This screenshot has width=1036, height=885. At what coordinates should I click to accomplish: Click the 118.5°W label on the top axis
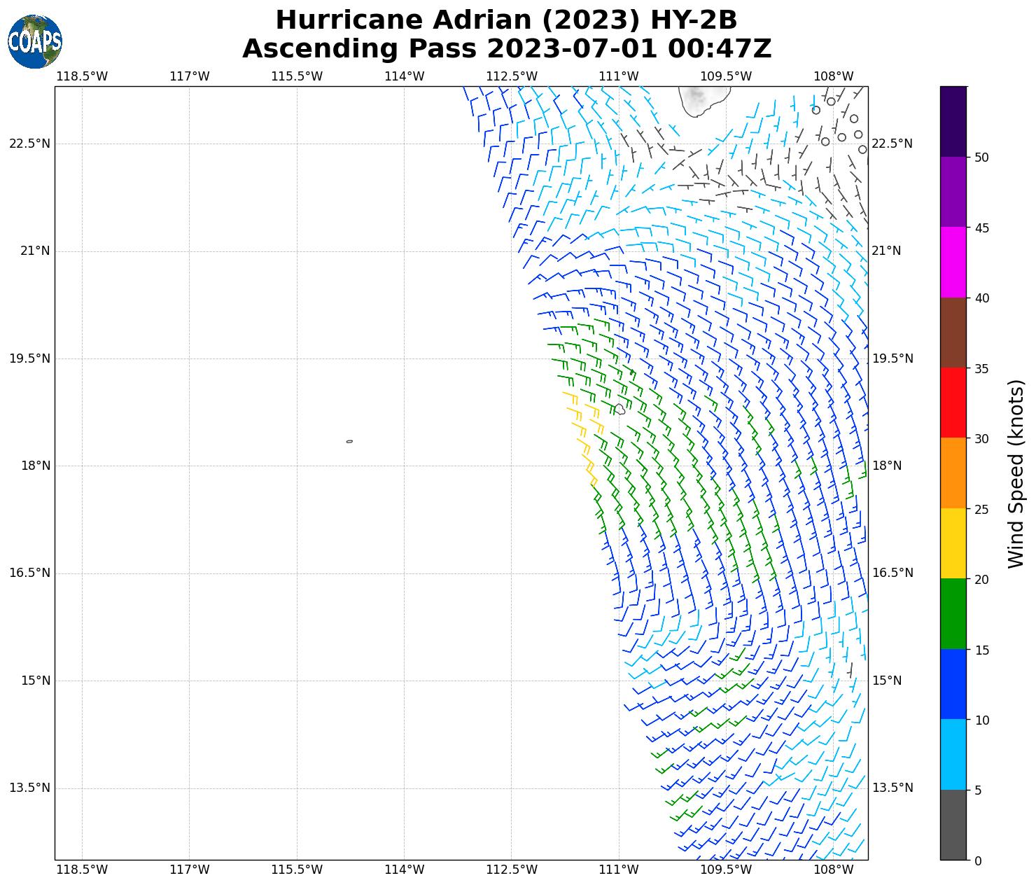(82, 76)
